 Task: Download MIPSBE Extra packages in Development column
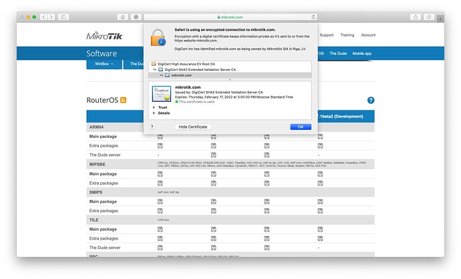[320, 183]
